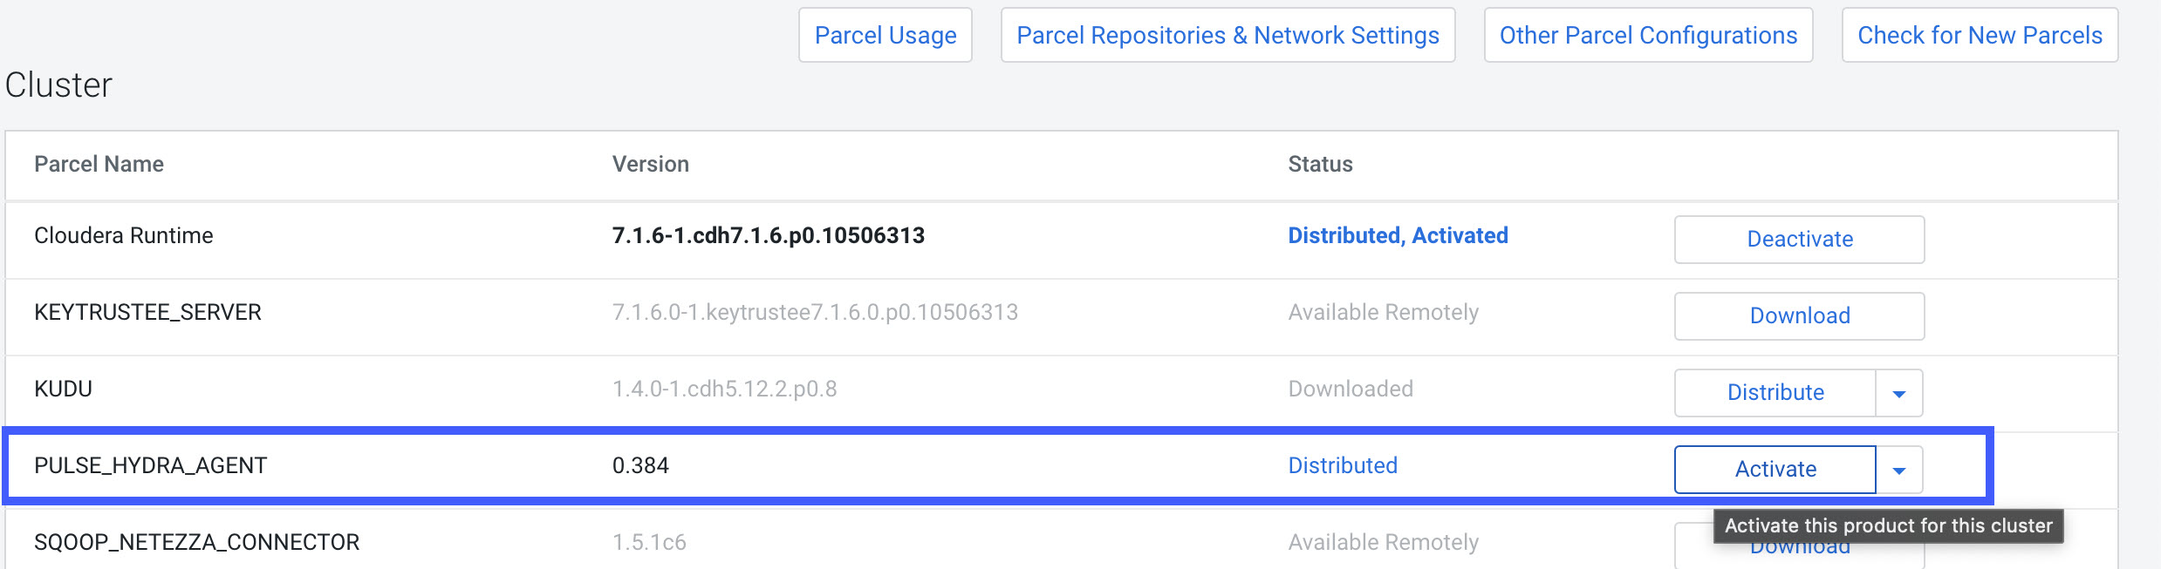
Task: Open Parcel Repositories & Network Settings
Action: click(1228, 35)
